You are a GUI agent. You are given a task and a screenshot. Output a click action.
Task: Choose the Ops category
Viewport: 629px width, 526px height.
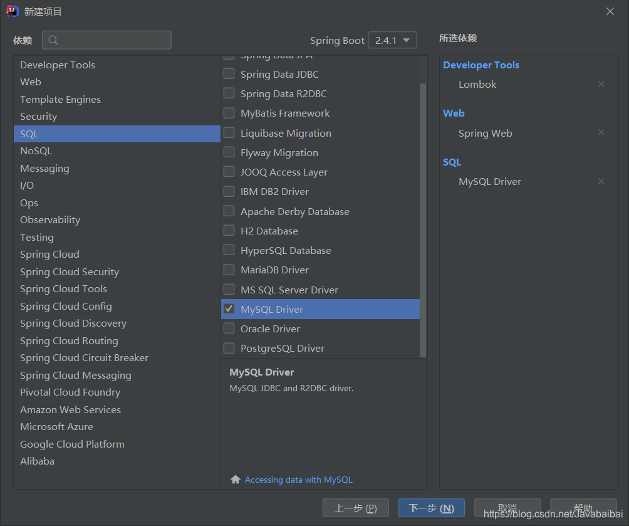pos(117,203)
